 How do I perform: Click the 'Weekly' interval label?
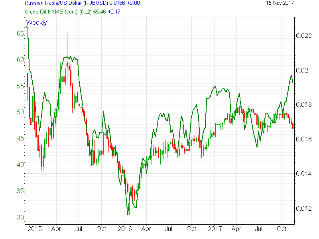36,22
